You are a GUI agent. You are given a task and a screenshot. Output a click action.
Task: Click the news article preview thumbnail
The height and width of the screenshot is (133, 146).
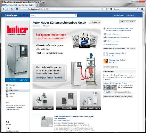[47, 121]
